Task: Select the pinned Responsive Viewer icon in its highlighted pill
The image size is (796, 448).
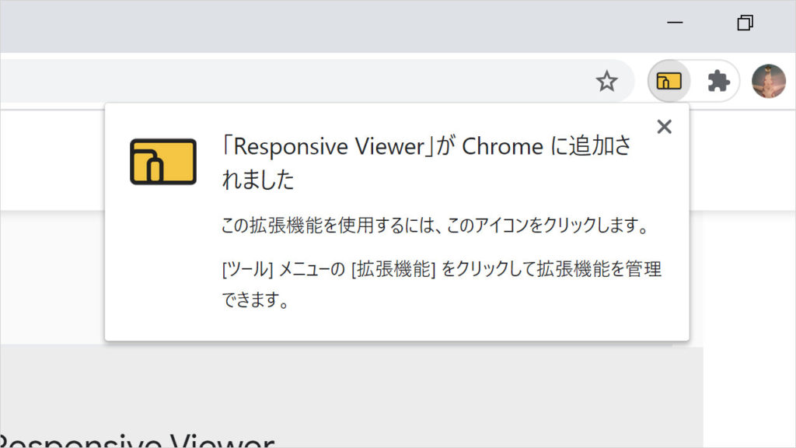Action: pos(669,80)
